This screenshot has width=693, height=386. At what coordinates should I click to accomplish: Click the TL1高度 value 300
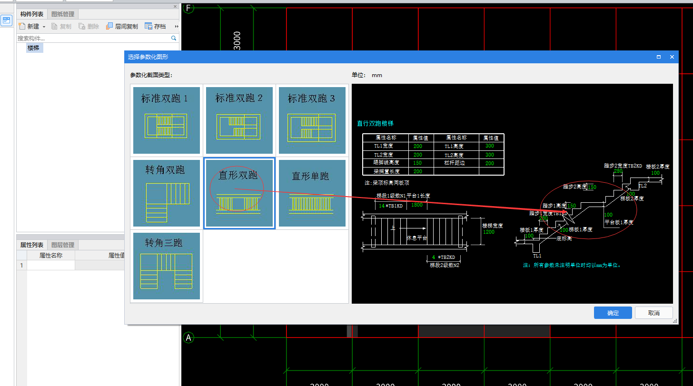(490, 146)
